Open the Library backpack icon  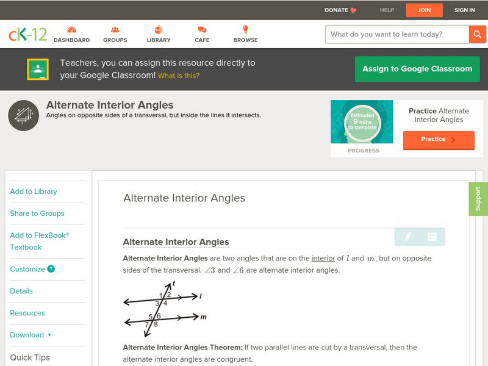point(159,29)
